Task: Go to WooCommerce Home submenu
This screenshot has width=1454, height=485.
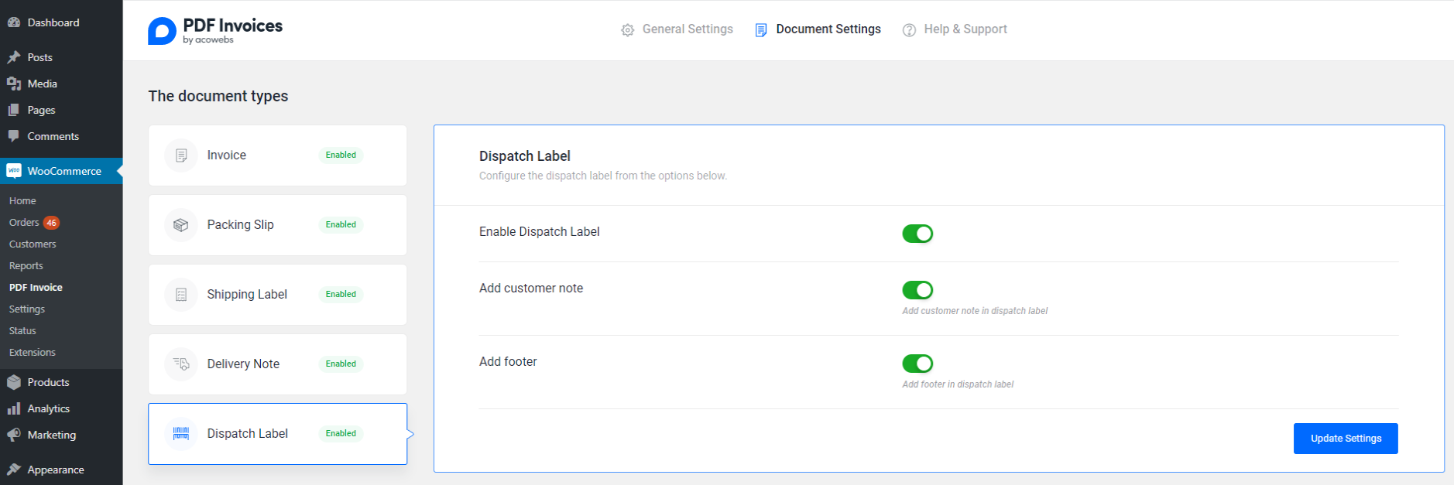Action: (x=22, y=200)
